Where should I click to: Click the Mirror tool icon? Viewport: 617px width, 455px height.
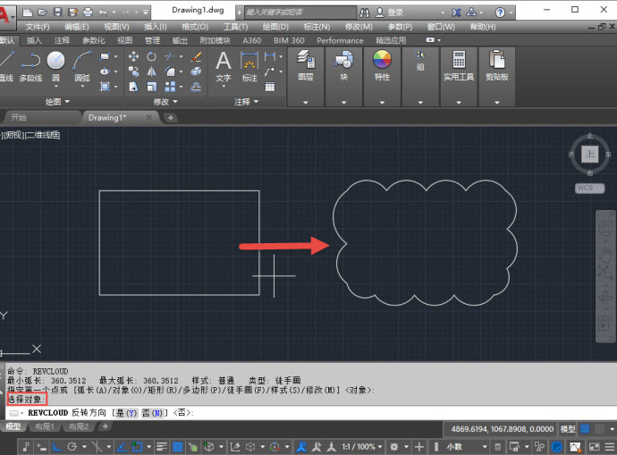[x=151, y=72]
